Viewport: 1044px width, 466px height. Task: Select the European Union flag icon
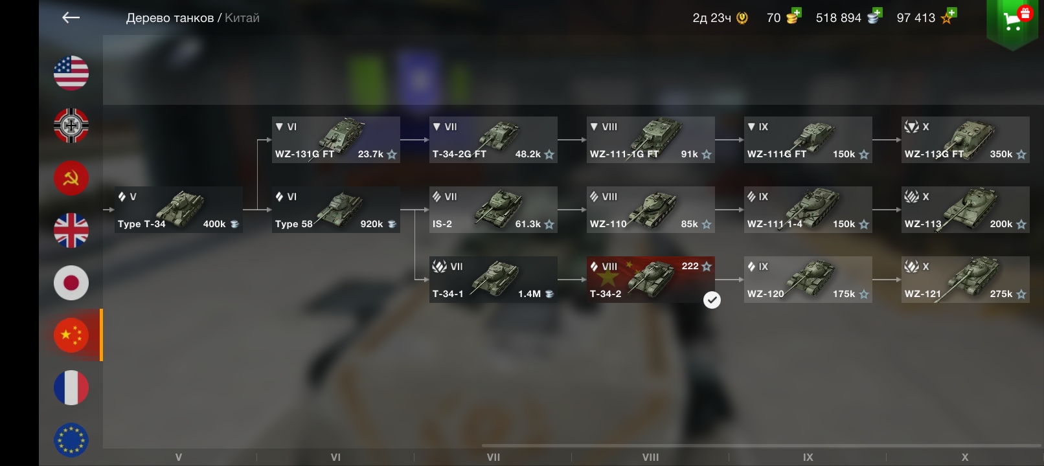point(71,440)
